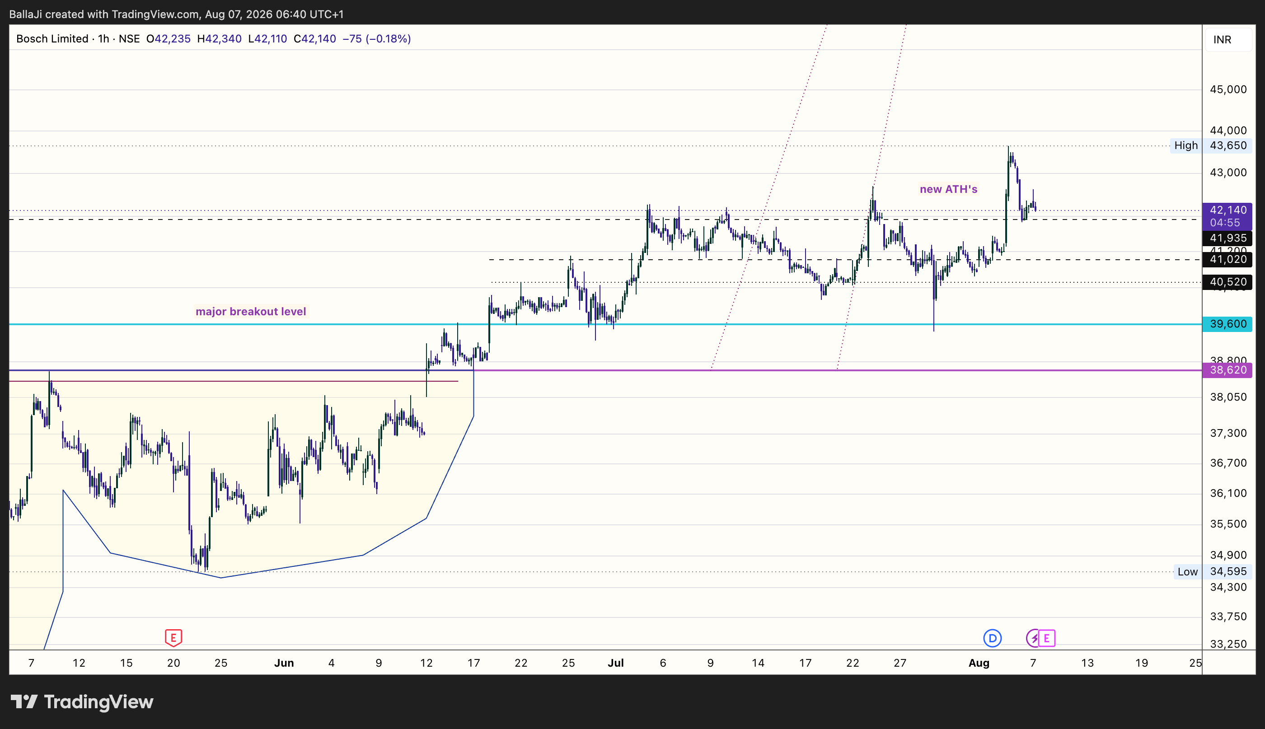Click the 34,900 price axis label

[1228, 555]
